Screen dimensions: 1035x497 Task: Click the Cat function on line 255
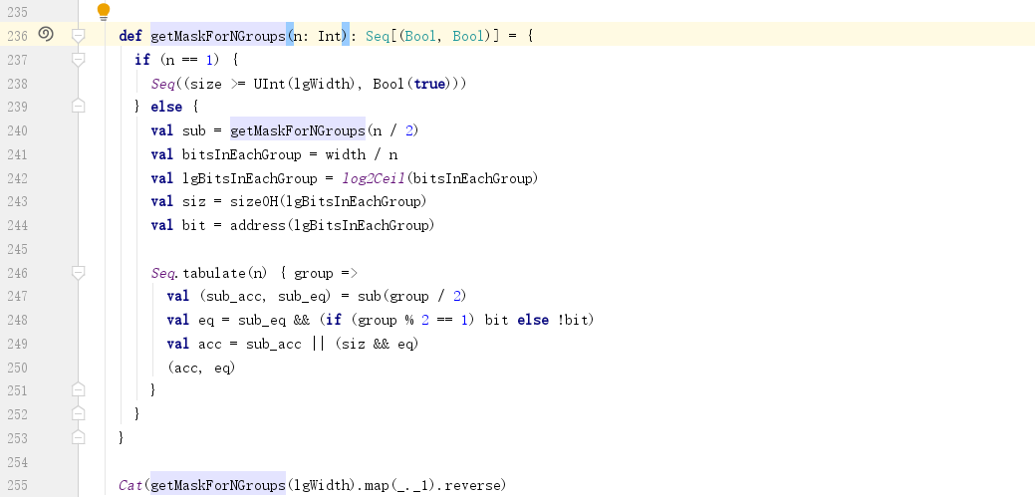129,485
